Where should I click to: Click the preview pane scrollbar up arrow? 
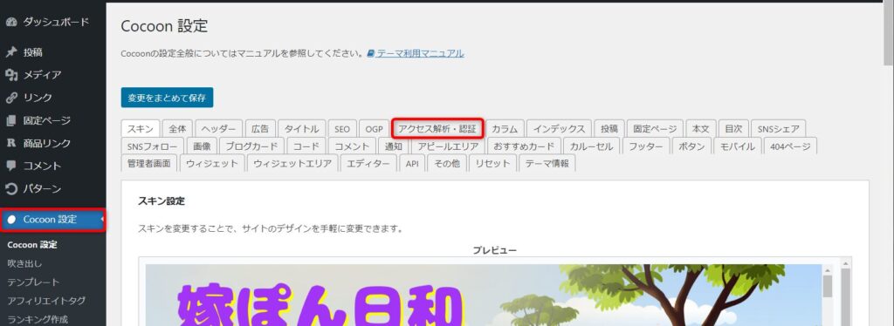tap(828, 269)
